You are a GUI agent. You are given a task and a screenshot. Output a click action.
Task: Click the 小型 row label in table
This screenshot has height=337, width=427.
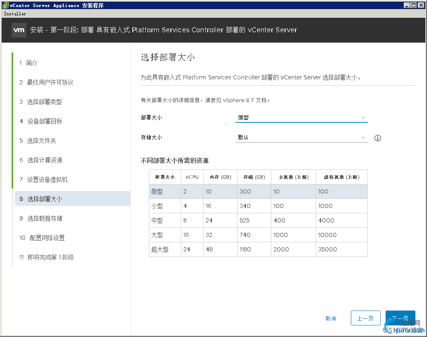coord(157,206)
